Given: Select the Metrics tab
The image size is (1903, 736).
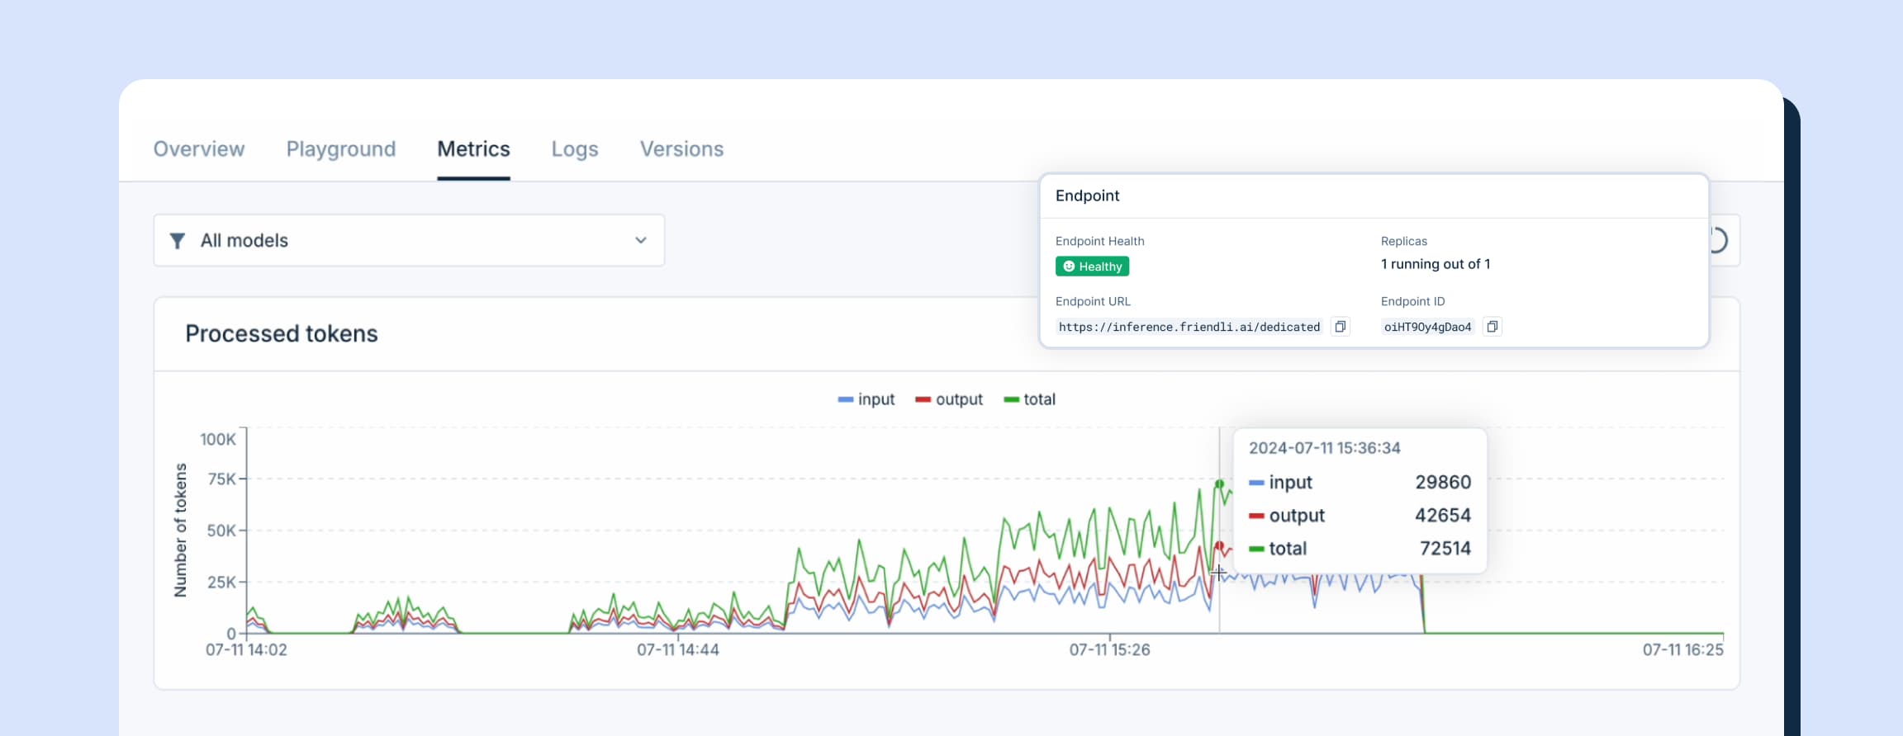Looking at the screenshot, I should pos(473,149).
